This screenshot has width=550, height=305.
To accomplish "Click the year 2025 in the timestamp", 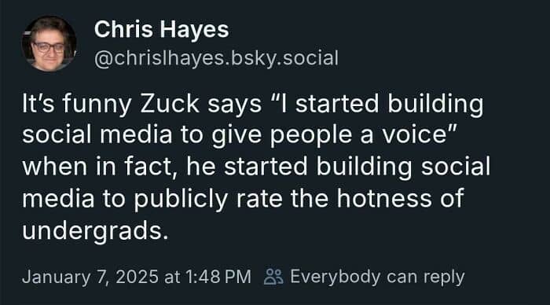I will (x=137, y=277).
